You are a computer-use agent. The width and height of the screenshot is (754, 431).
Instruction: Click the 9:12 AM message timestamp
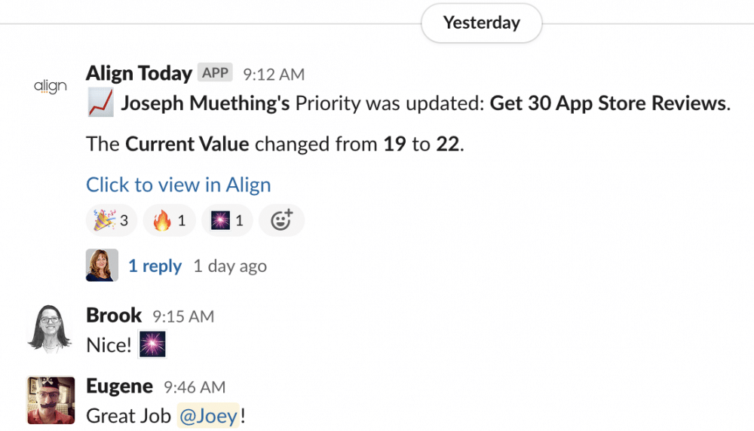tap(274, 74)
